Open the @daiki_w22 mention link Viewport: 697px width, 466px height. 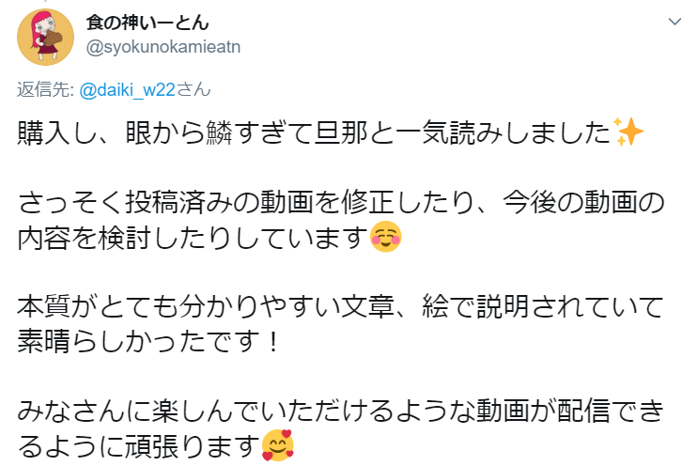click(127, 90)
